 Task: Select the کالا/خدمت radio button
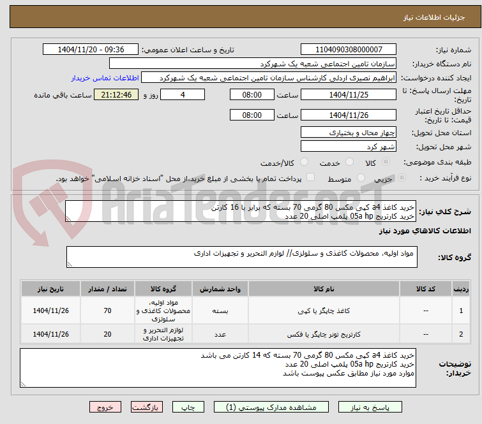[x=304, y=162]
